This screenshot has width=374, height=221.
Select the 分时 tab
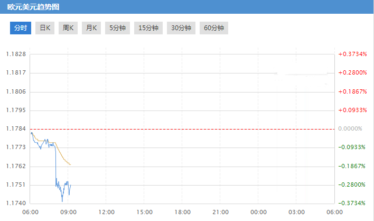tap(21, 28)
